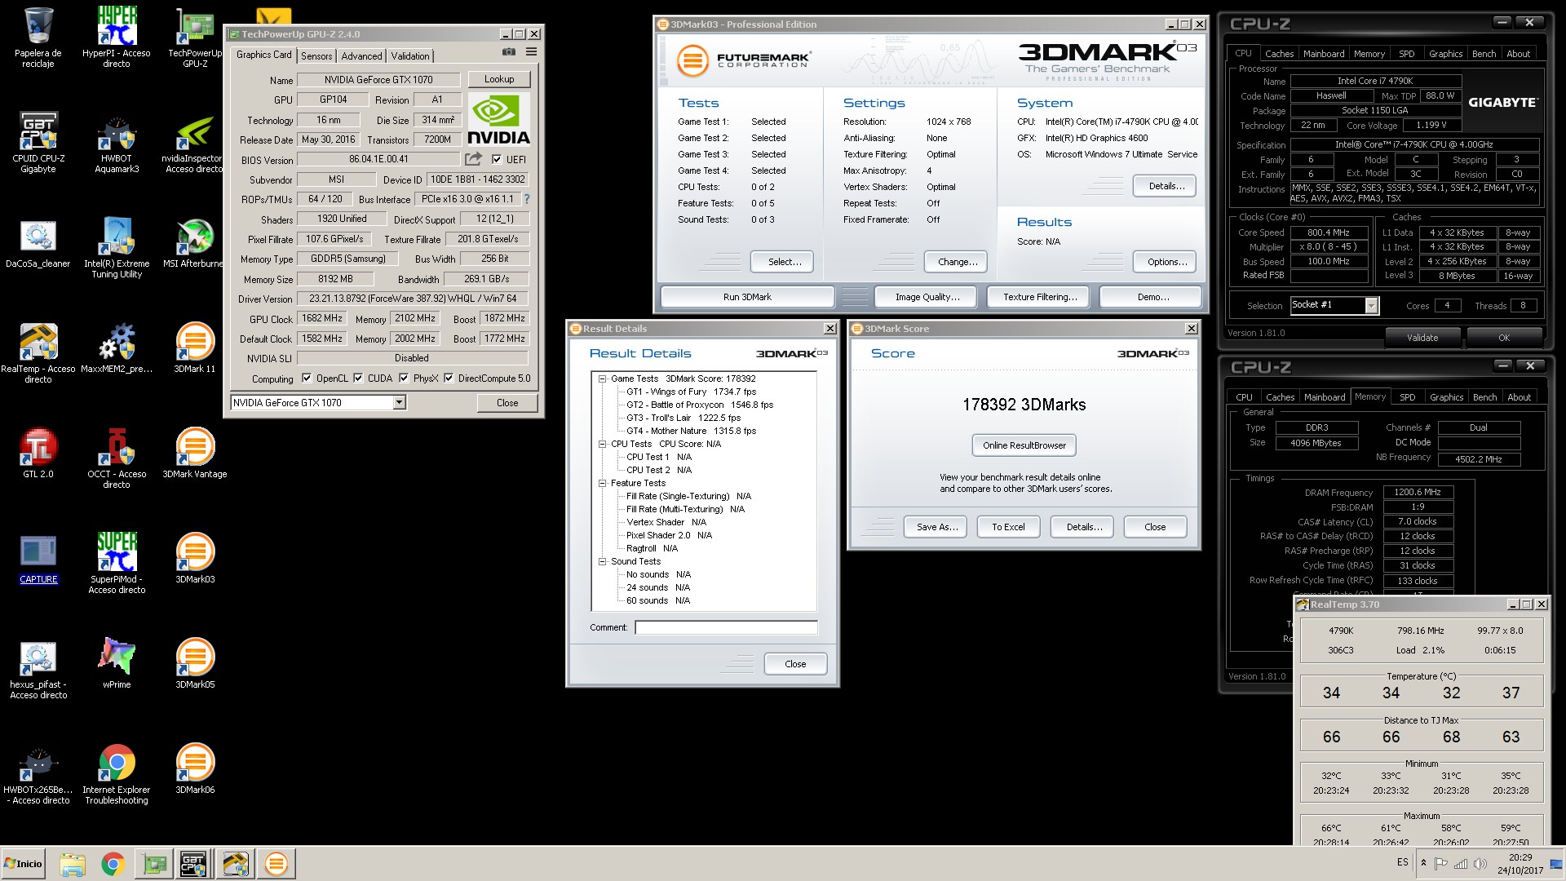Open nvidiaInspector desktop shortcut
Screen dimensions: 1566x881
tap(192, 142)
